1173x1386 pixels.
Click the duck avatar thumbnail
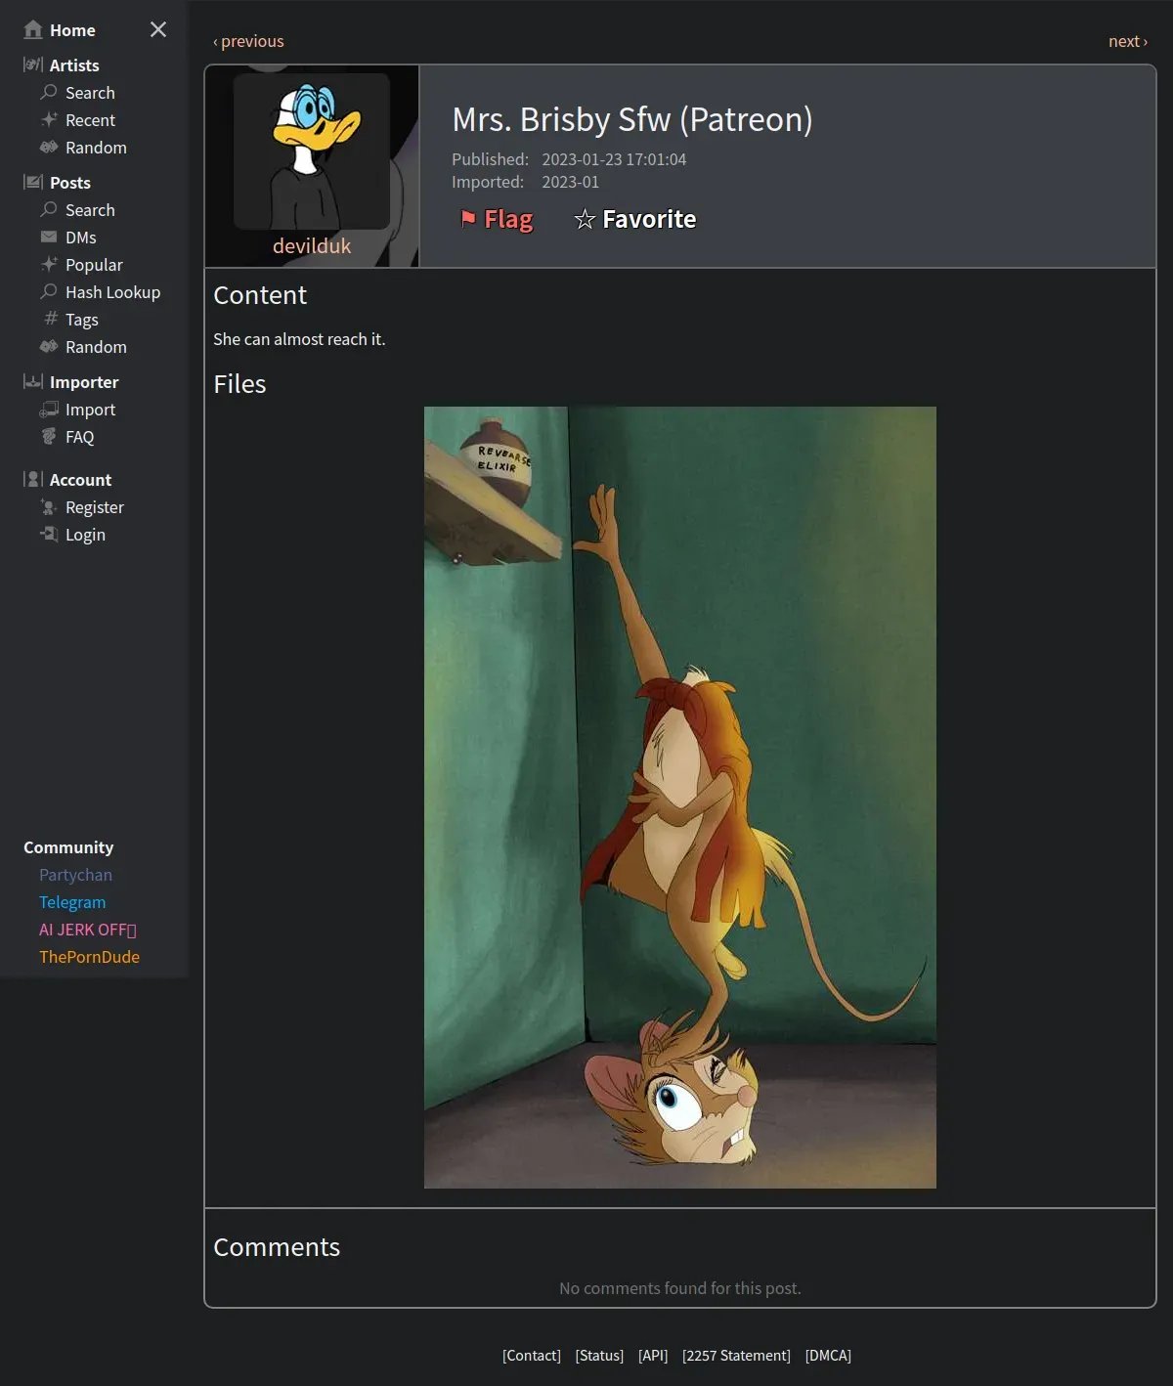[312, 151]
